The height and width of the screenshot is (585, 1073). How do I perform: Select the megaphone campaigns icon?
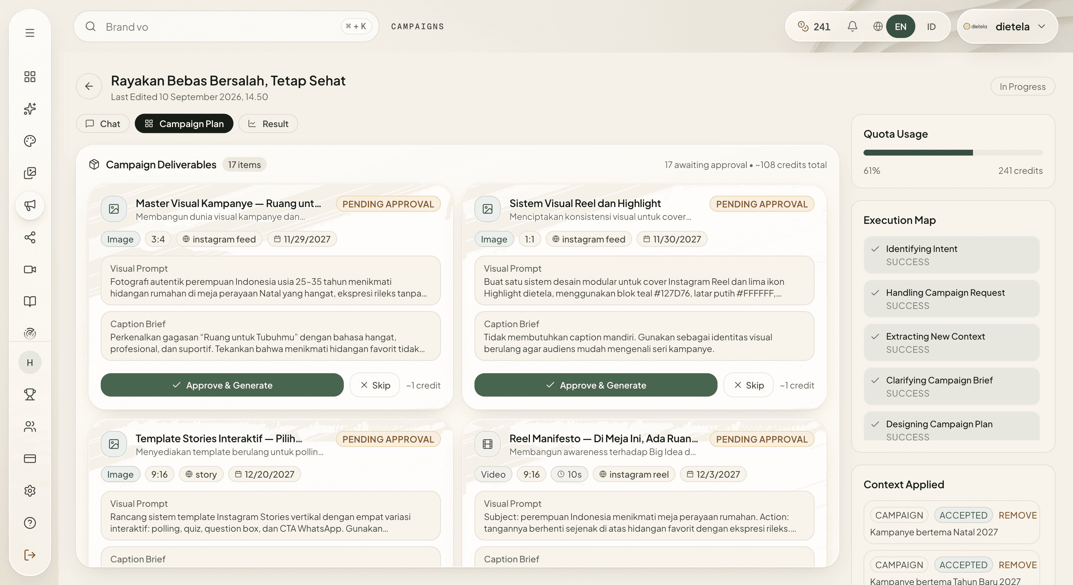(30, 205)
